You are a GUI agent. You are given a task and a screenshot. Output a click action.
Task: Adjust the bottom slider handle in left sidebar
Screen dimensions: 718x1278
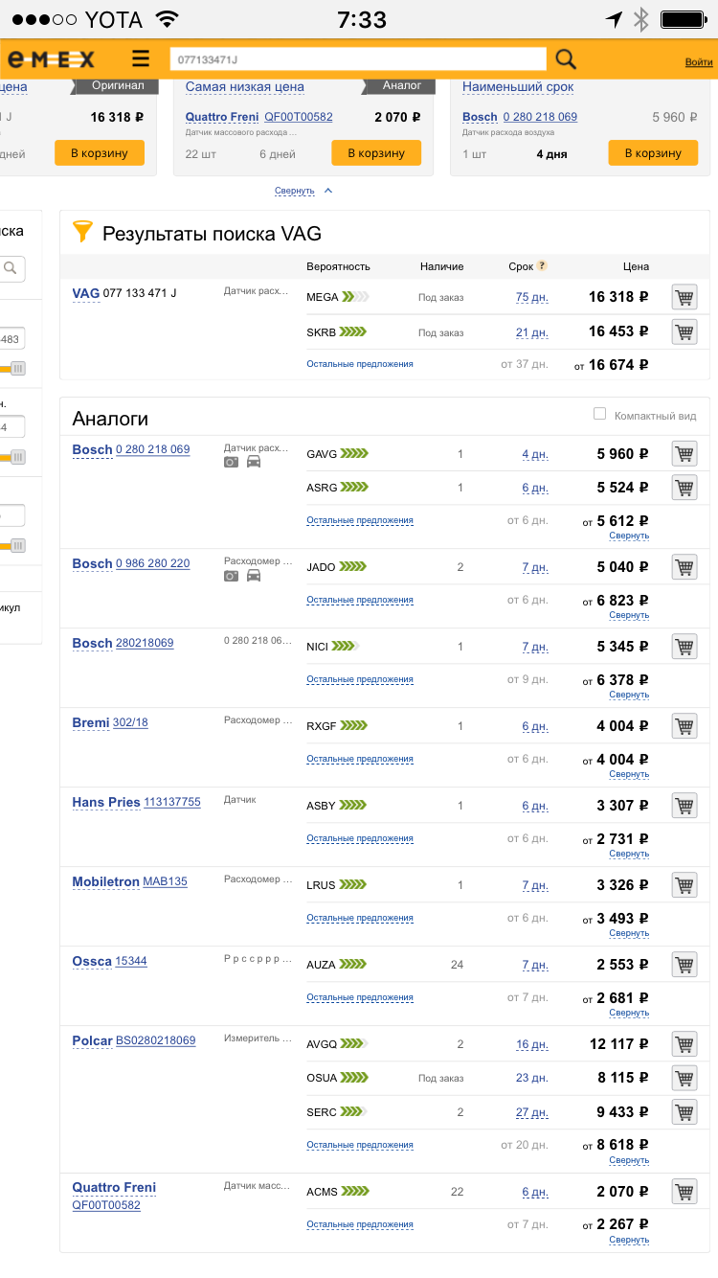coord(17,546)
